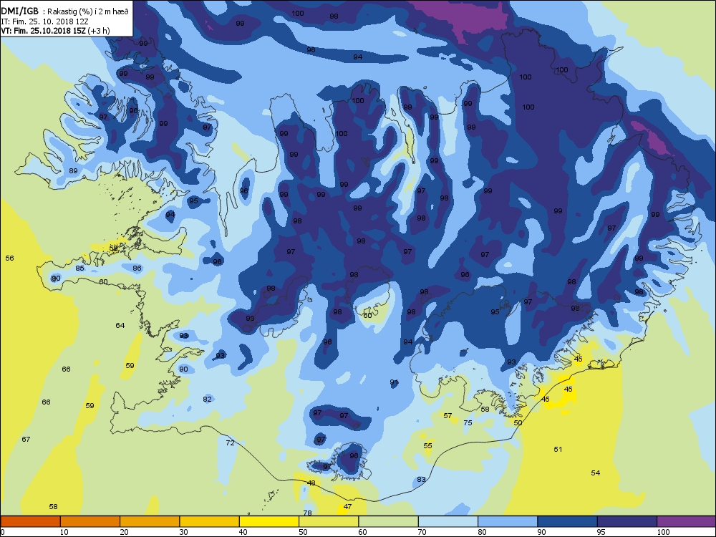Click the 'DMI/IGB : Rakastig (%)' title line
716x537 pixels.
[65, 12]
